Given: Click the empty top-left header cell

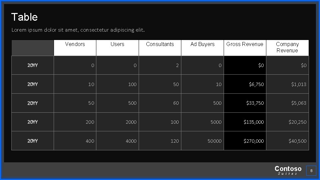Looking at the screenshot, I should pyautogui.click(x=33, y=48).
